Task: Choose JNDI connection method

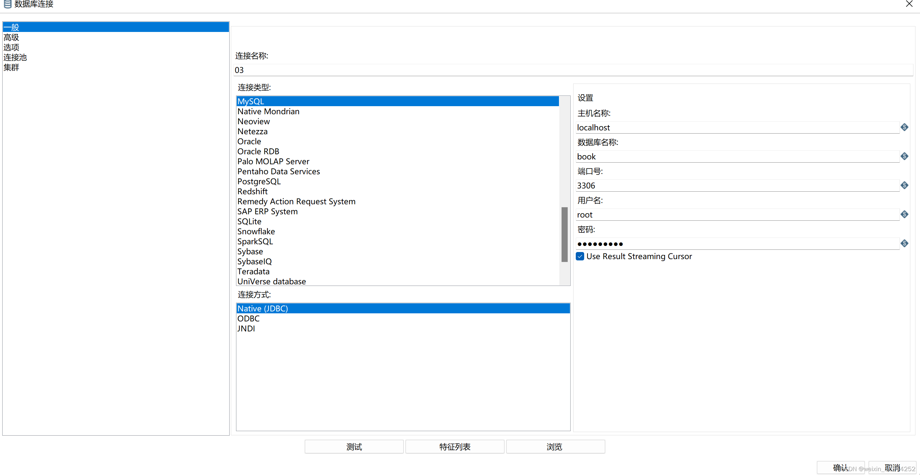Action: click(x=246, y=328)
